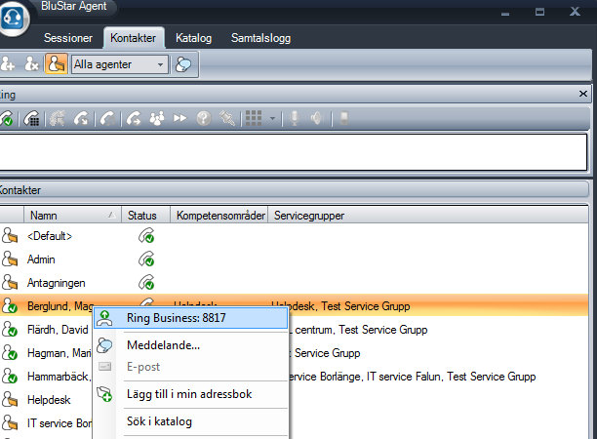
Task: Click the remove contact icon
Action: click(31, 64)
